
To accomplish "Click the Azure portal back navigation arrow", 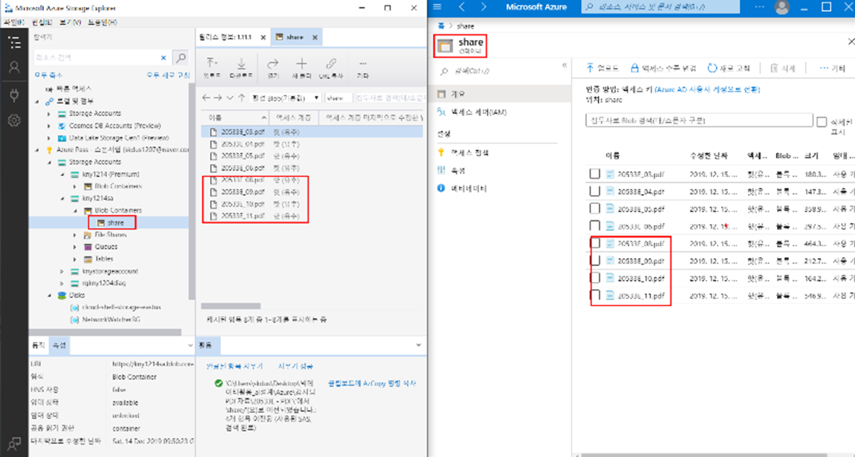I will pos(462,7).
